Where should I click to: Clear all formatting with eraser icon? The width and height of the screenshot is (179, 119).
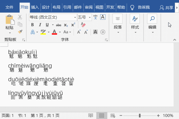pyautogui.click(x=83, y=25)
